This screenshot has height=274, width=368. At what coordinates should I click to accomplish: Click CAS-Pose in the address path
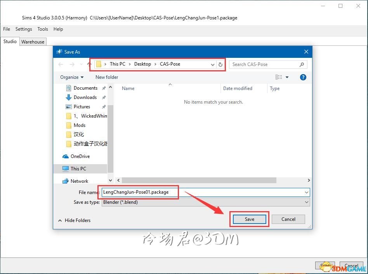point(170,64)
